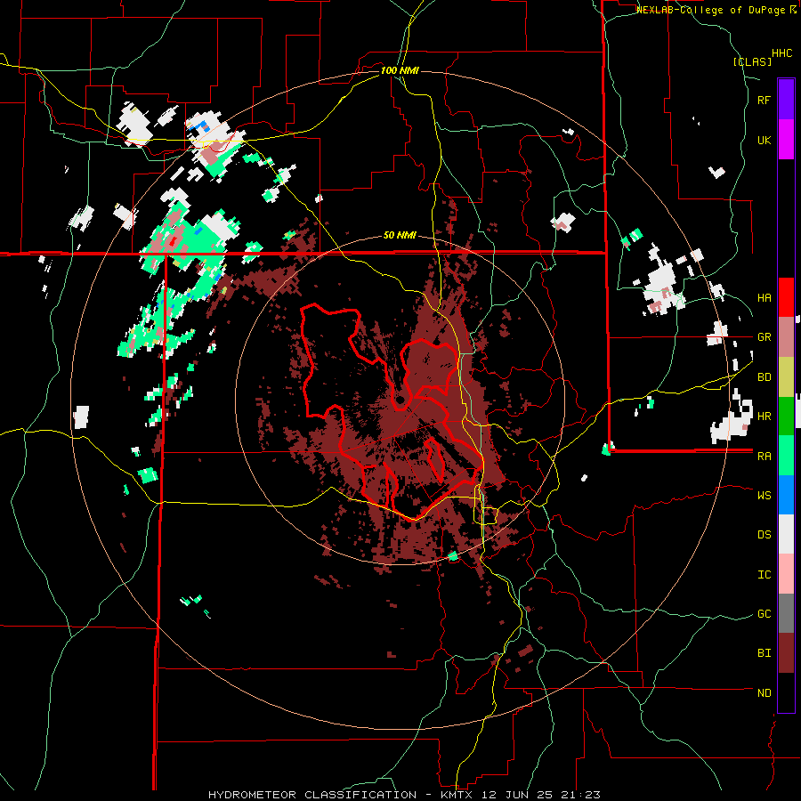
Task: Select the white DS legend swatch
Action: (x=786, y=534)
